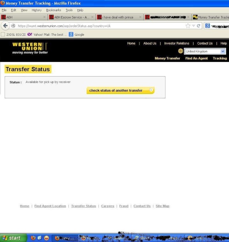Click the browser back arrow button
Screen dimensions: 229x242
point(5,26)
